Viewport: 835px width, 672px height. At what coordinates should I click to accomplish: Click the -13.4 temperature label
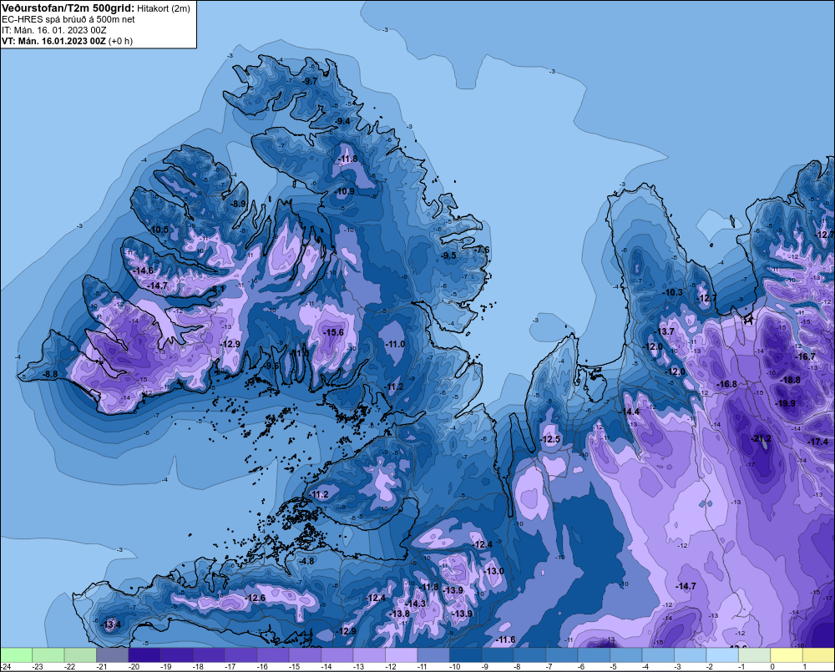click(111, 624)
